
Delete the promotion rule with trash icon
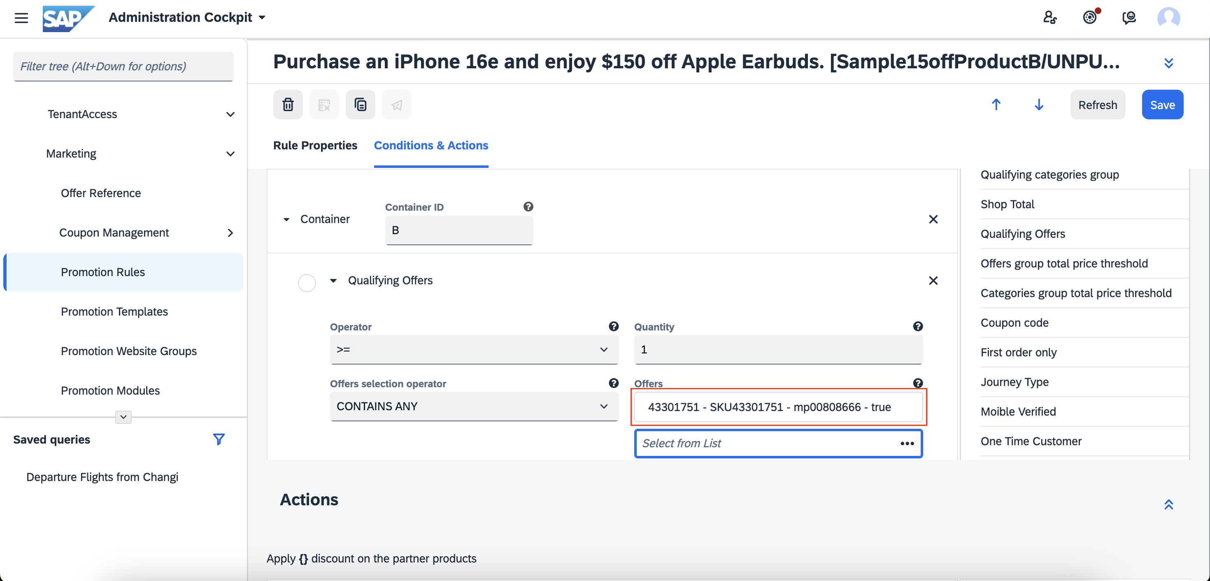click(x=288, y=104)
